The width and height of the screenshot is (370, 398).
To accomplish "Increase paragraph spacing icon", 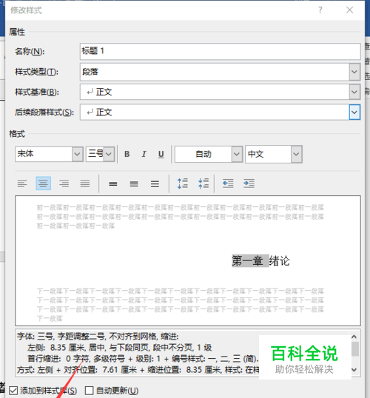I will pyautogui.click(x=183, y=183).
